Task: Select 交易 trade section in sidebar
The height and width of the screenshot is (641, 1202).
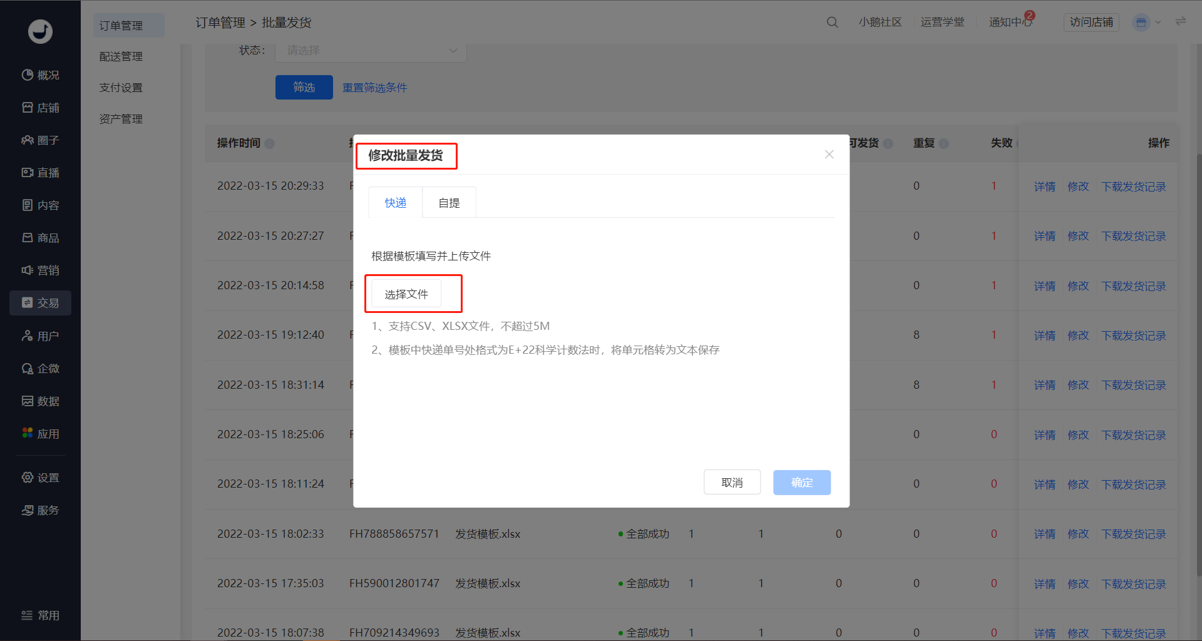Action: [40, 303]
